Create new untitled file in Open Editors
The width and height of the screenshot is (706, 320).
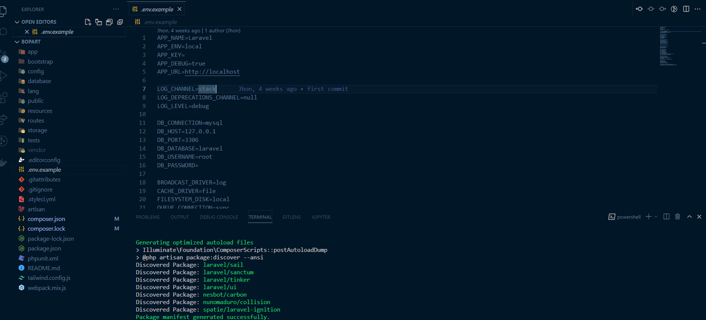88,22
